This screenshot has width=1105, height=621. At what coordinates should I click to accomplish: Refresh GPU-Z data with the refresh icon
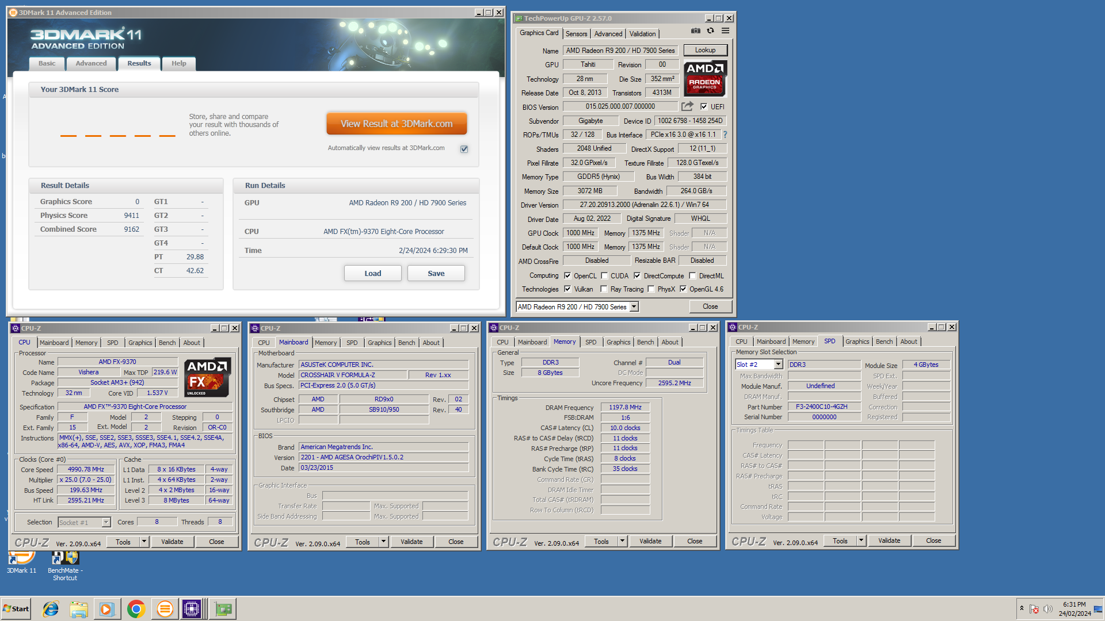point(710,31)
